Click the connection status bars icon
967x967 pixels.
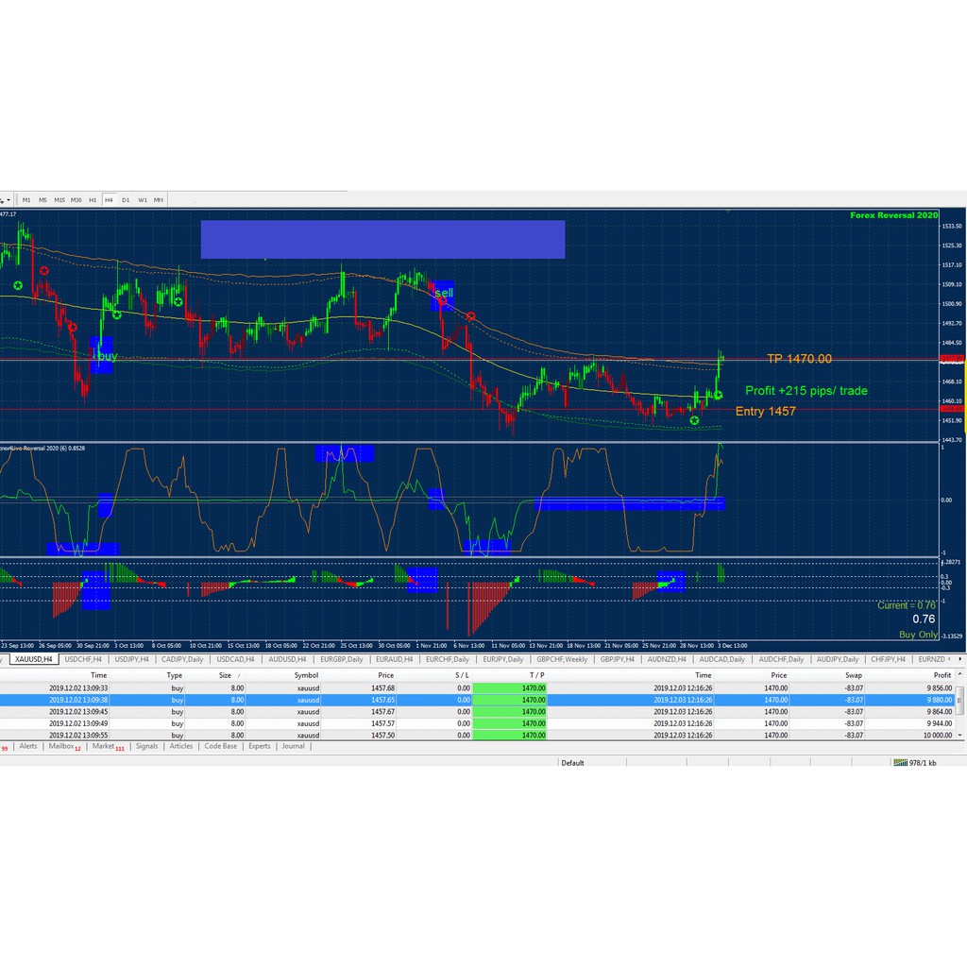899,762
